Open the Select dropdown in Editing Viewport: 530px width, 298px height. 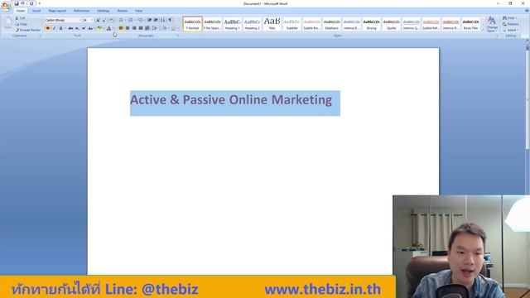(x=510, y=30)
